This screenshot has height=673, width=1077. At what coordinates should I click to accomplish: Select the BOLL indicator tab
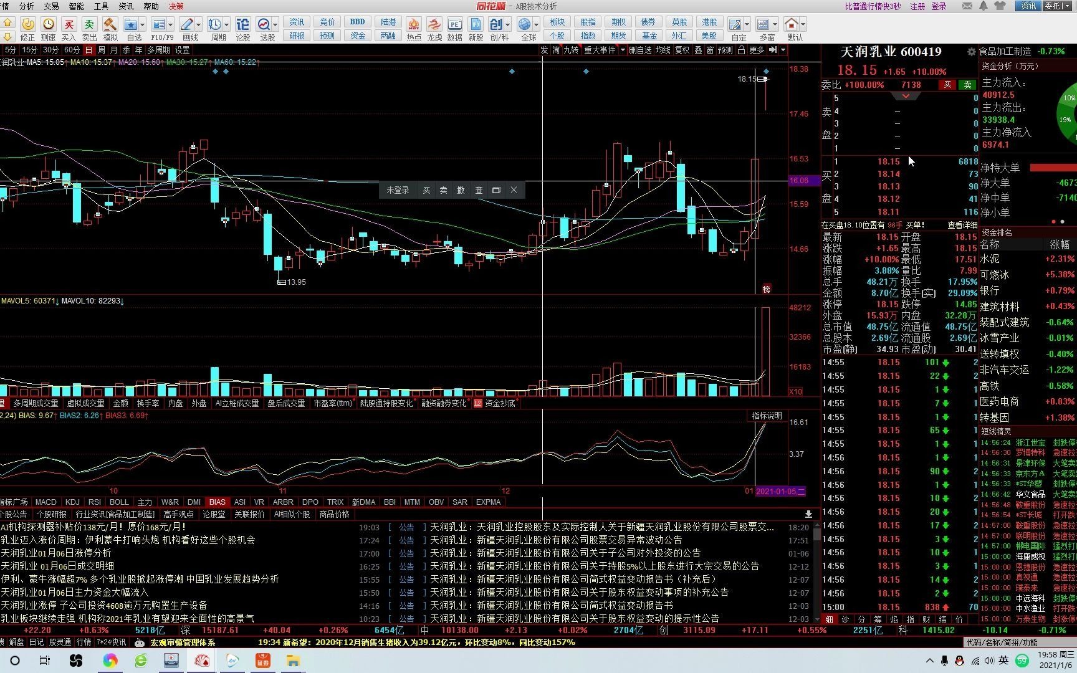pos(118,502)
